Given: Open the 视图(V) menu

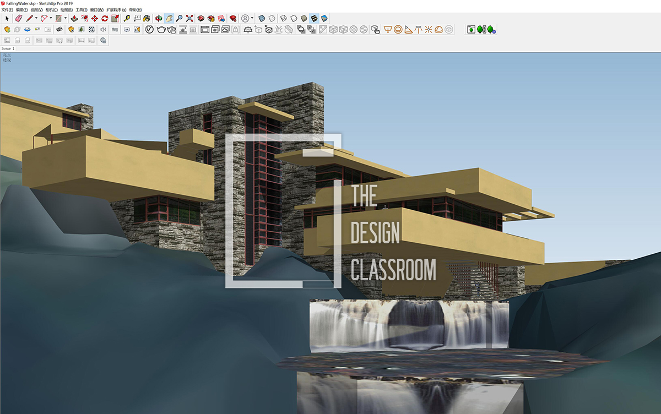Looking at the screenshot, I should click(x=37, y=10).
